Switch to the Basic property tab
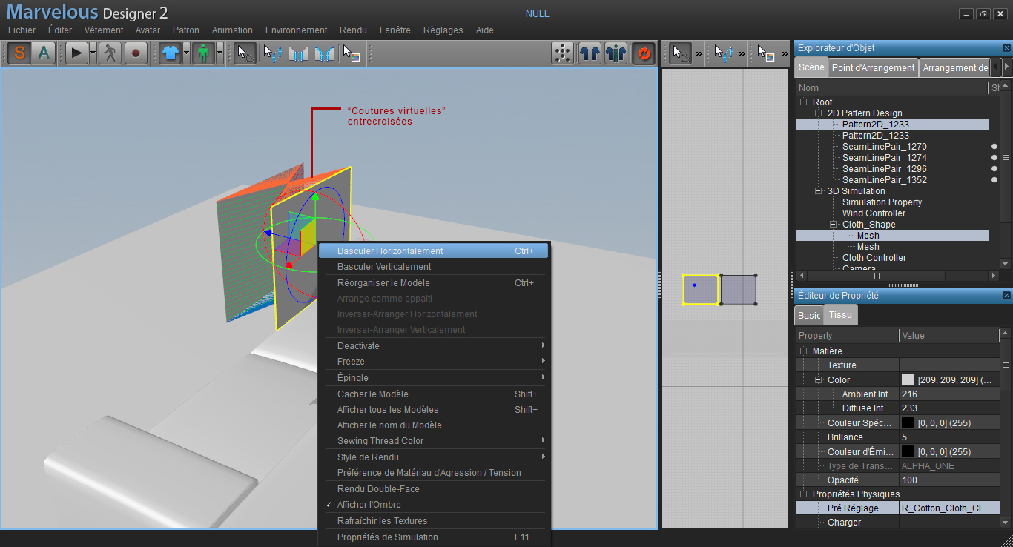Viewport: 1013px width, 547px height. point(809,316)
